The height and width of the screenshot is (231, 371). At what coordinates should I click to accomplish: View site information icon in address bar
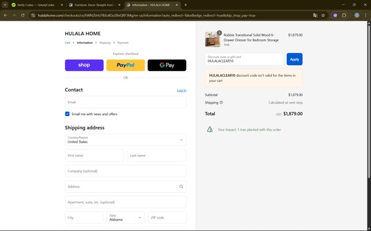coord(33,16)
